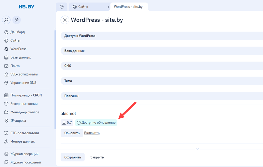Open WordPress in the sidebar menu
263x167 pixels.
pyautogui.click(x=18, y=49)
